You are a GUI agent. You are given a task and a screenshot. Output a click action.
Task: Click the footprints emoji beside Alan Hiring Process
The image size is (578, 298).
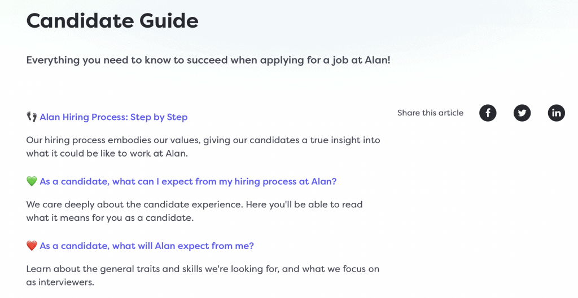(x=32, y=117)
